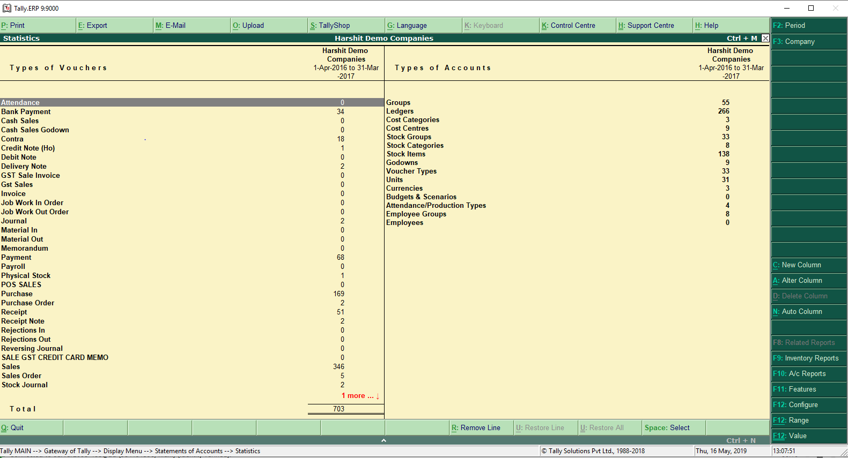Click E-Mail in the top bar
848x458 pixels.
coord(192,25)
